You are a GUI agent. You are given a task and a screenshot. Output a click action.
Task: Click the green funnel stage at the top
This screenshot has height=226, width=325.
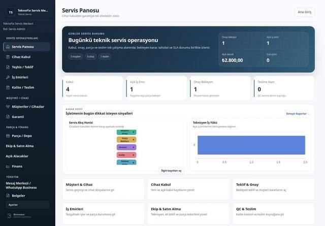tap(126, 132)
